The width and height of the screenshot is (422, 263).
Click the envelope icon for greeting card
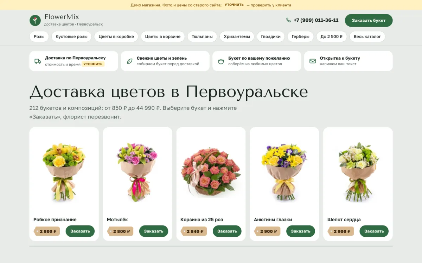(x=313, y=61)
